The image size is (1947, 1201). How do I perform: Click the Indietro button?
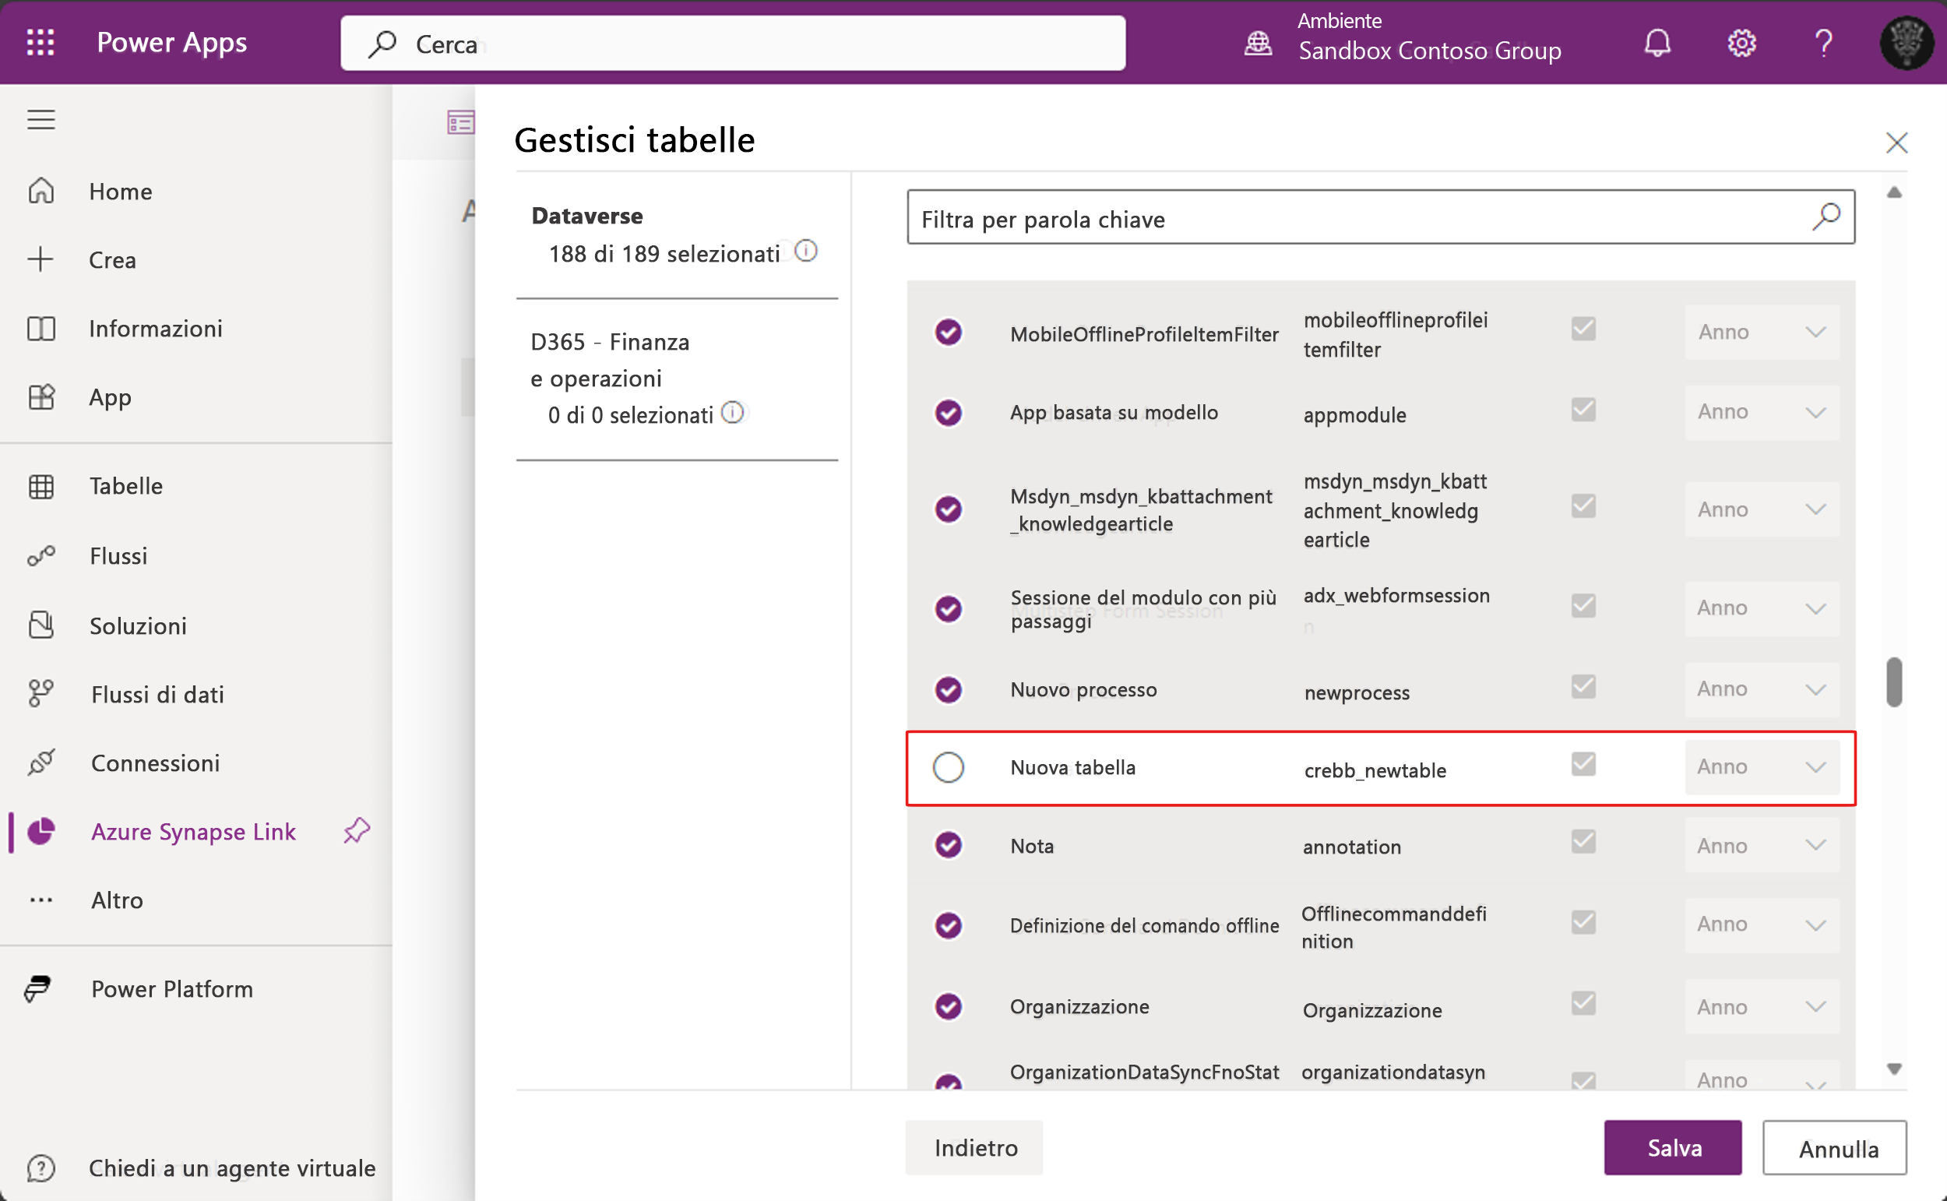(974, 1147)
